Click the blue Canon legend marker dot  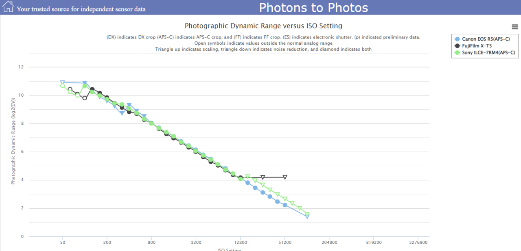click(457, 39)
